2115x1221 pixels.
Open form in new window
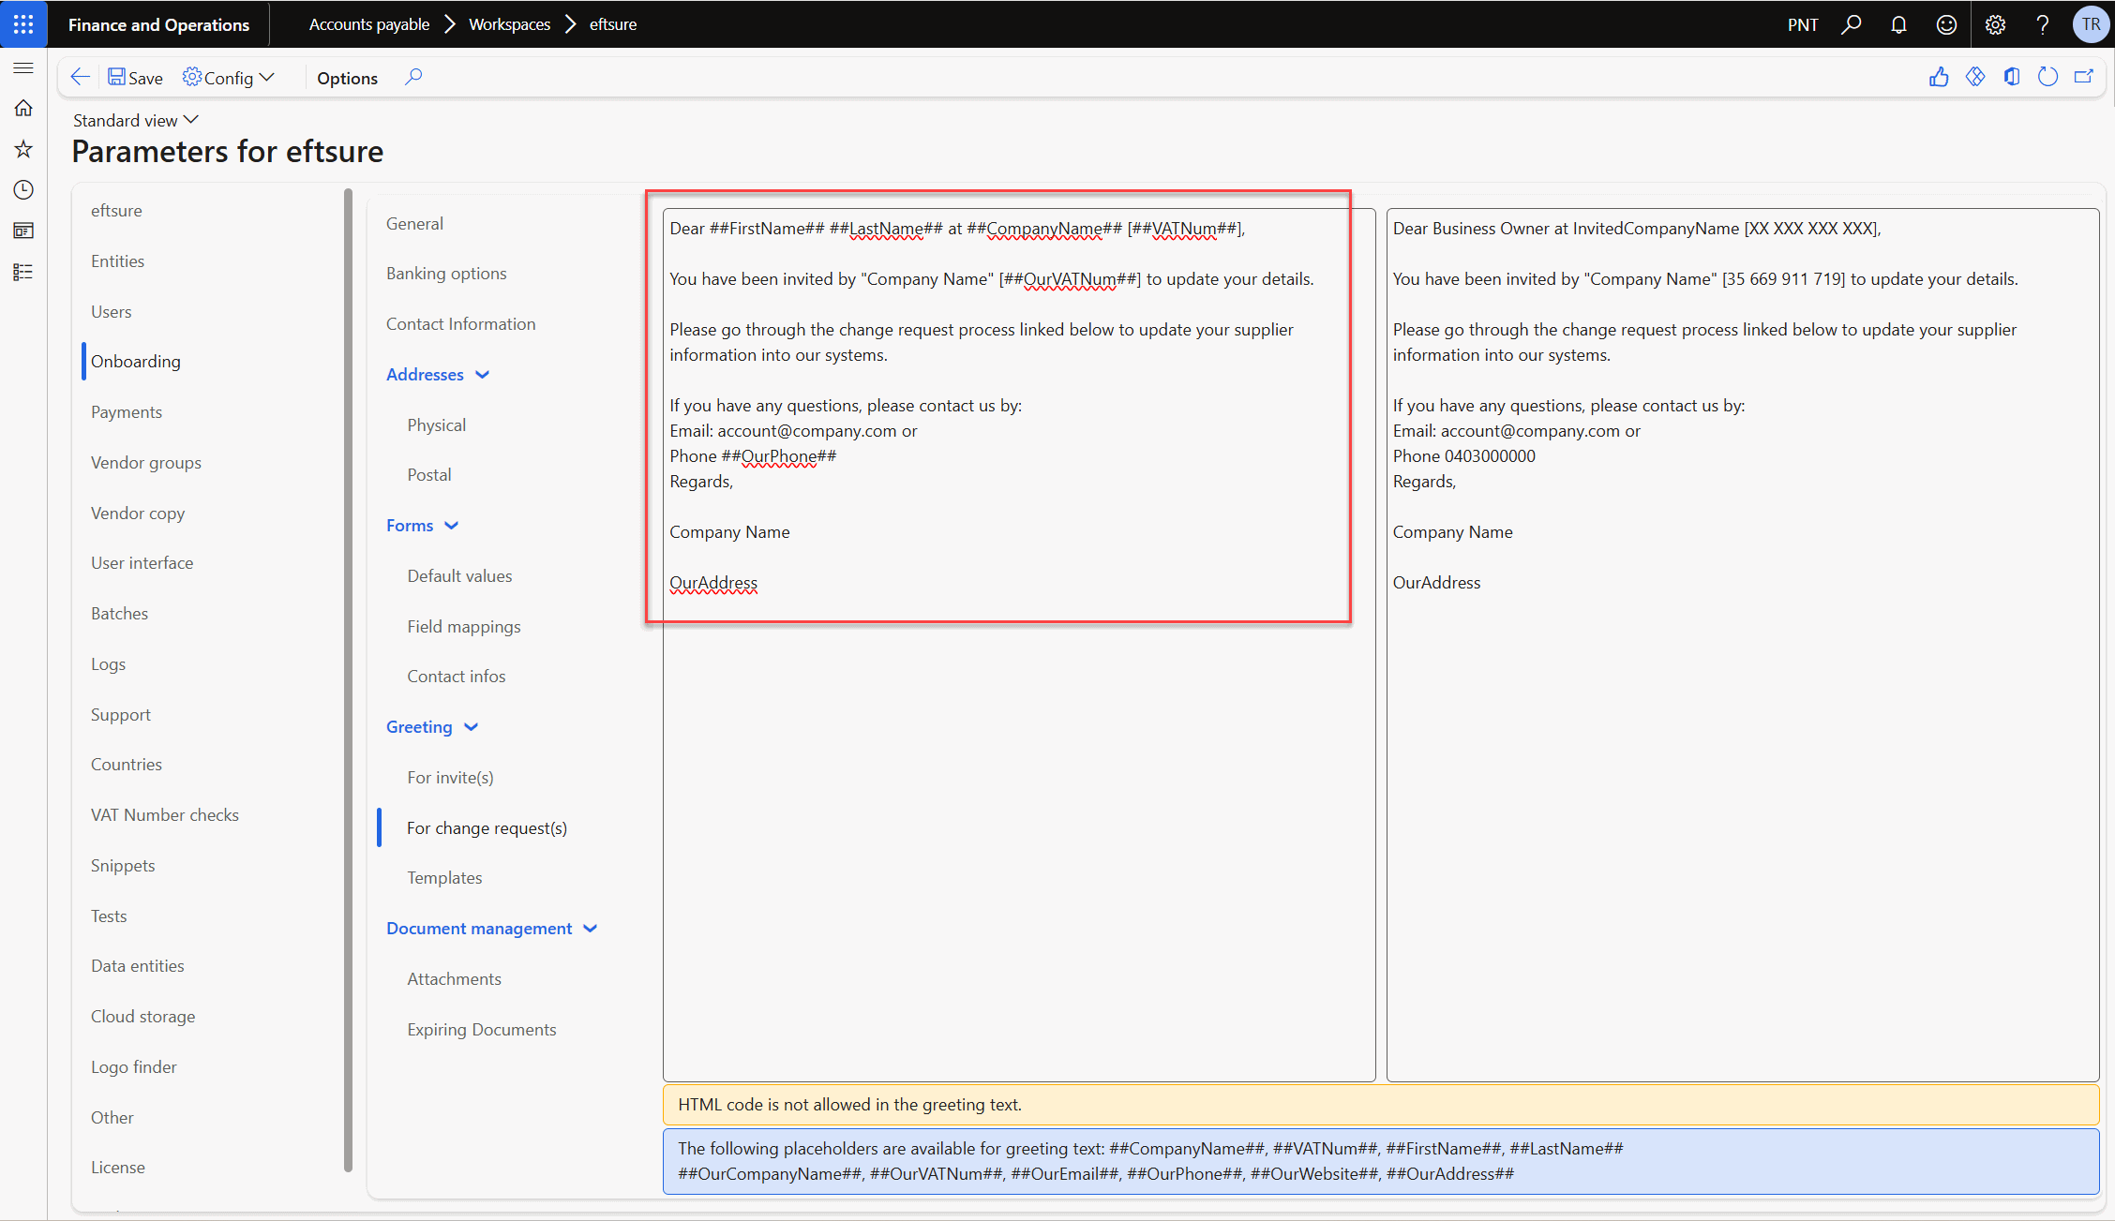(2084, 77)
